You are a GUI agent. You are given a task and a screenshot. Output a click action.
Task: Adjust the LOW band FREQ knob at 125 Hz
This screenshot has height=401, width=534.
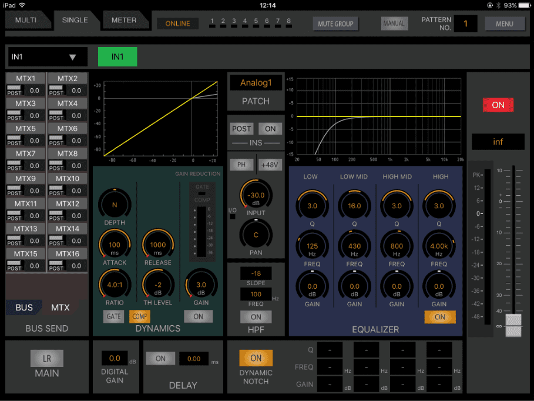point(312,246)
